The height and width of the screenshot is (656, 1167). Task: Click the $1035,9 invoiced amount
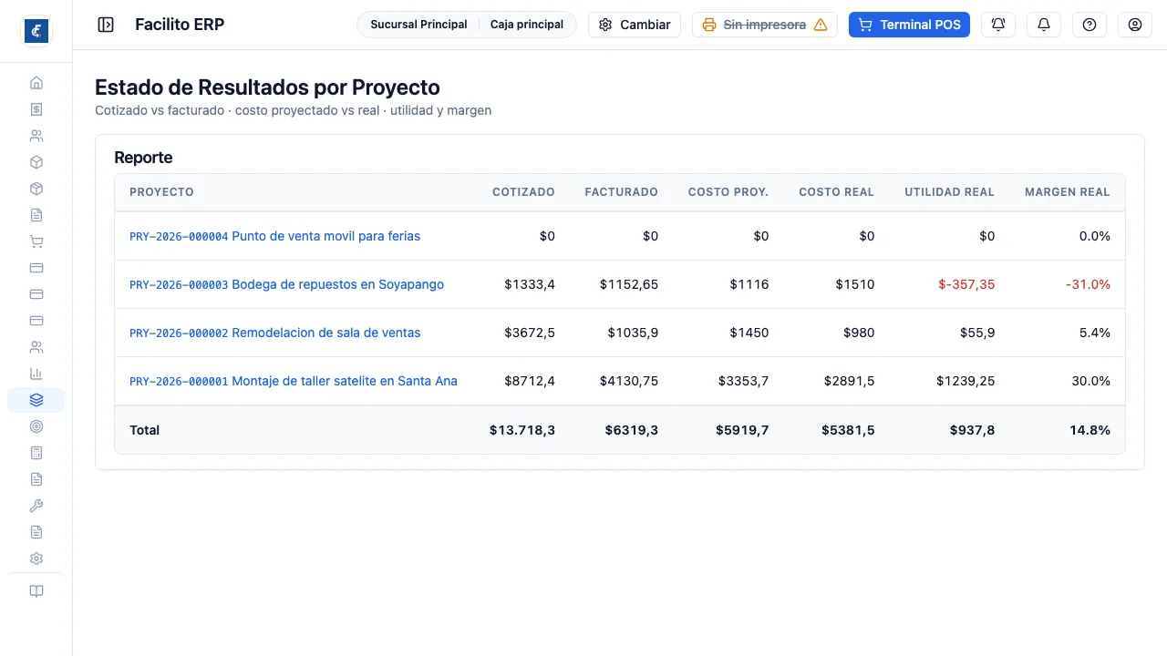[633, 333]
